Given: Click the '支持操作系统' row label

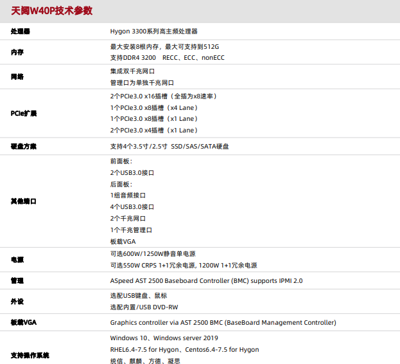Looking at the screenshot, I should (30, 355).
